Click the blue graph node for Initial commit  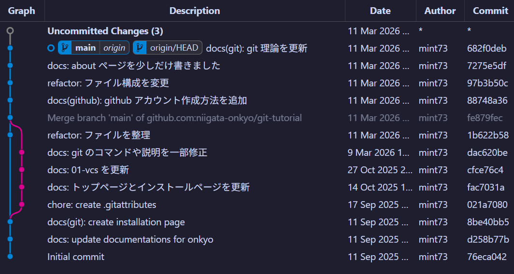(10, 257)
